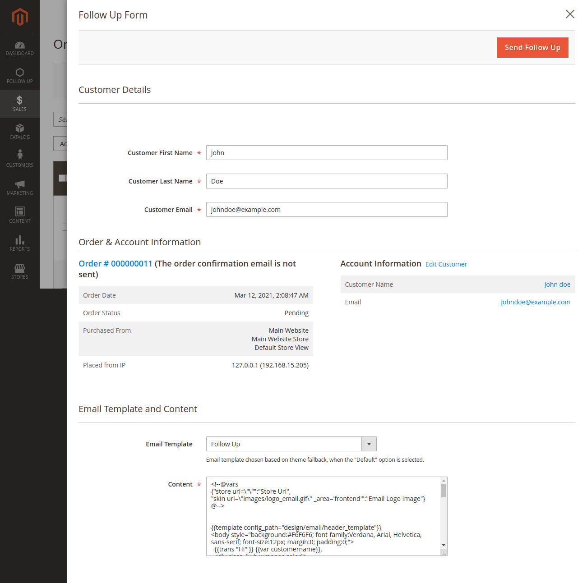Click the Magento logo at the top
The height and width of the screenshot is (583, 587).
(19, 17)
